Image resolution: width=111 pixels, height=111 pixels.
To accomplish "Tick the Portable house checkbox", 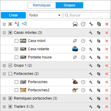I will click(16, 57).
